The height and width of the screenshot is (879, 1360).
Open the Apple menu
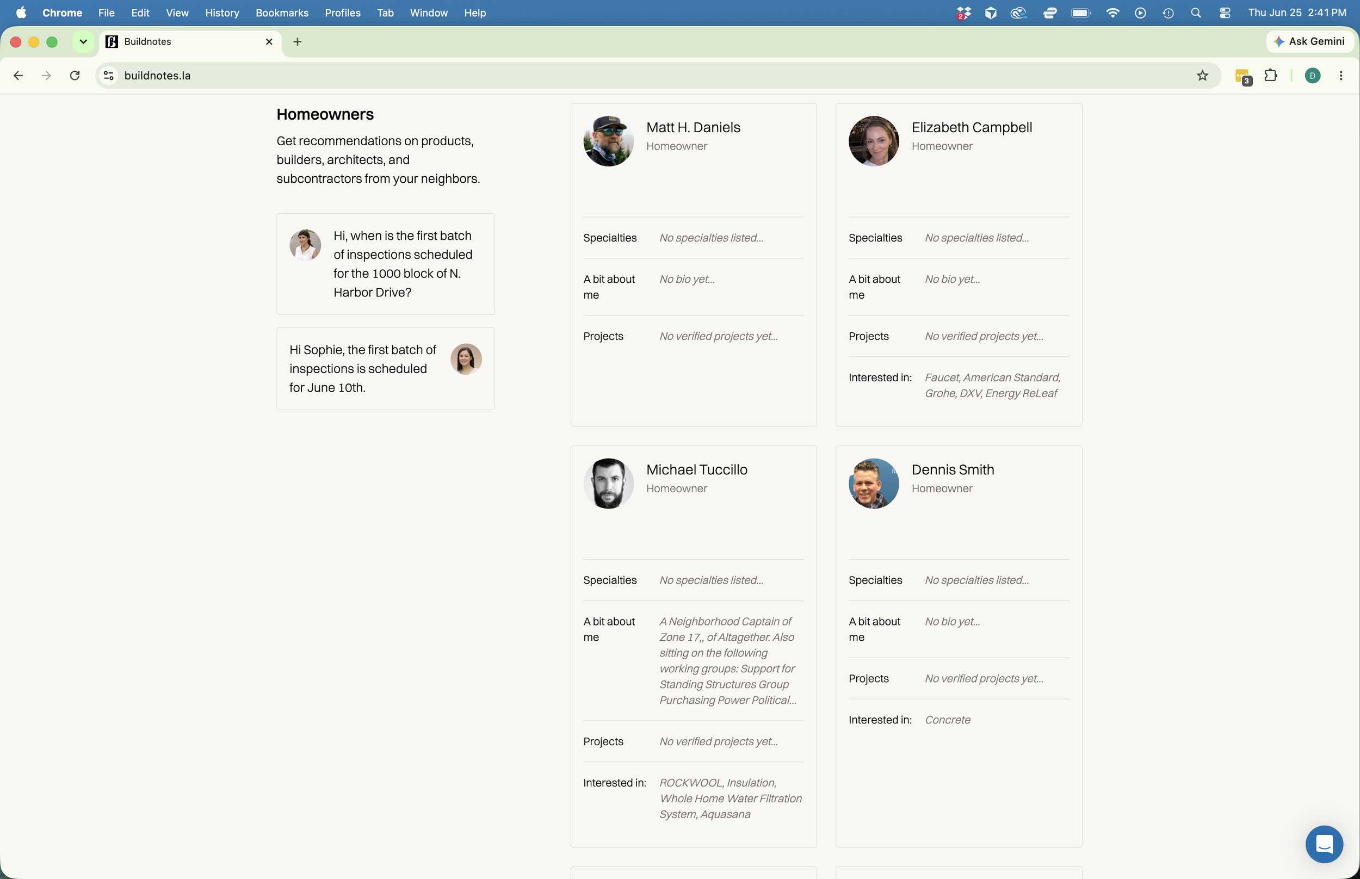[x=21, y=13]
